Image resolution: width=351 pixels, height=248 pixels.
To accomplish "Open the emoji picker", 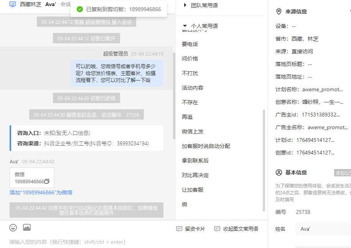I will [13, 228].
